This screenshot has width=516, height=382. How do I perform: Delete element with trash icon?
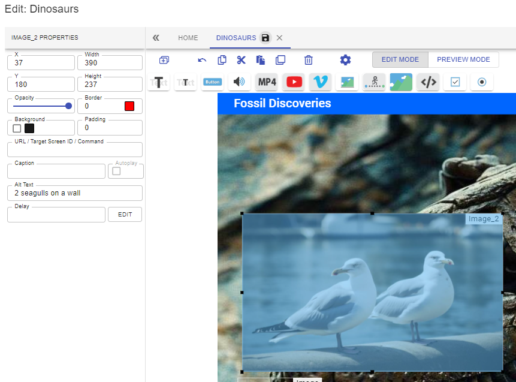(309, 60)
